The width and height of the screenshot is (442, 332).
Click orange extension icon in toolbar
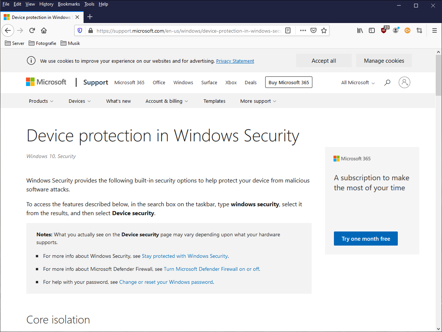coord(407,30)
